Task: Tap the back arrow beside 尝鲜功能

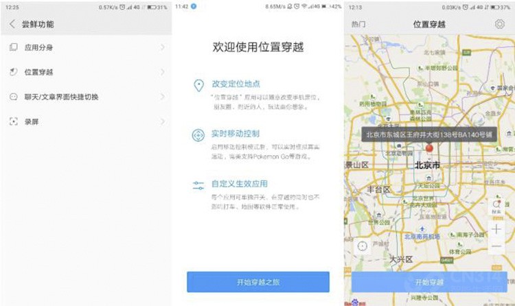Action: click(x=12, y=24)
